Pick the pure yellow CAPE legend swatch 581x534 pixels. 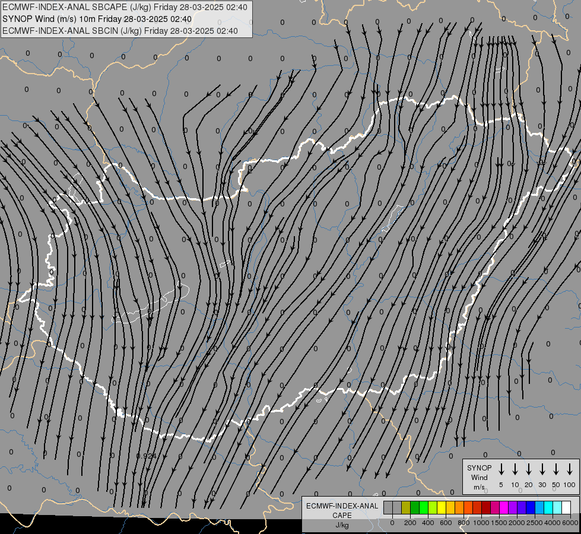[442, 507]
